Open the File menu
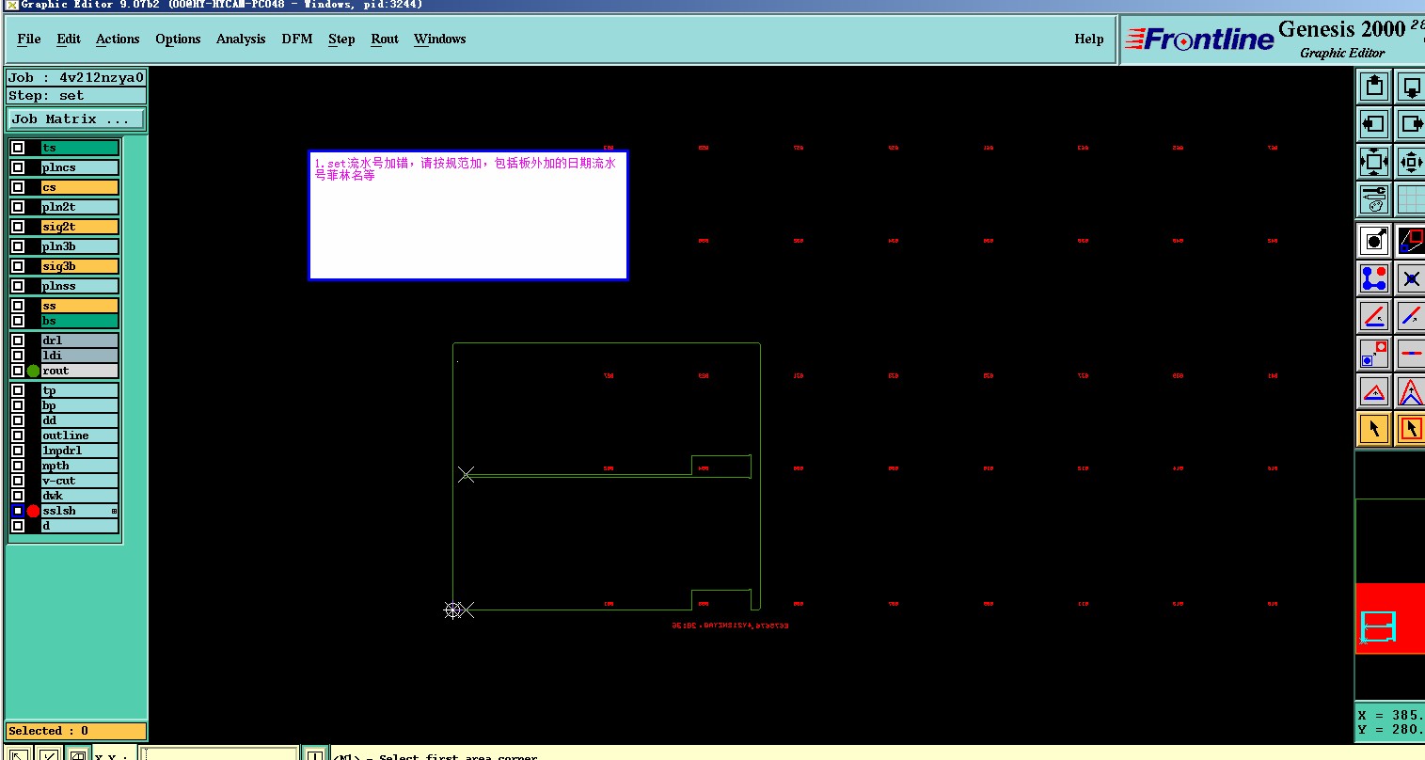The image size is (1425, 760). point(29,39)
